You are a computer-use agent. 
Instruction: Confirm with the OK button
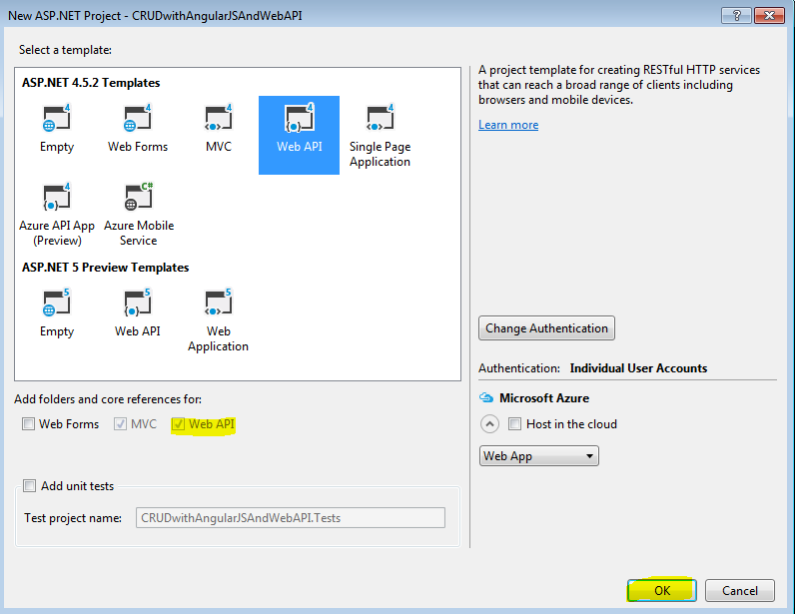pyautogui.click(x=661, y=591)
